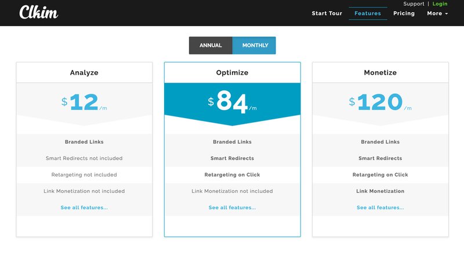Click the $120 per month price
This screenshot has height=256, width=464.
coord(380,102)
